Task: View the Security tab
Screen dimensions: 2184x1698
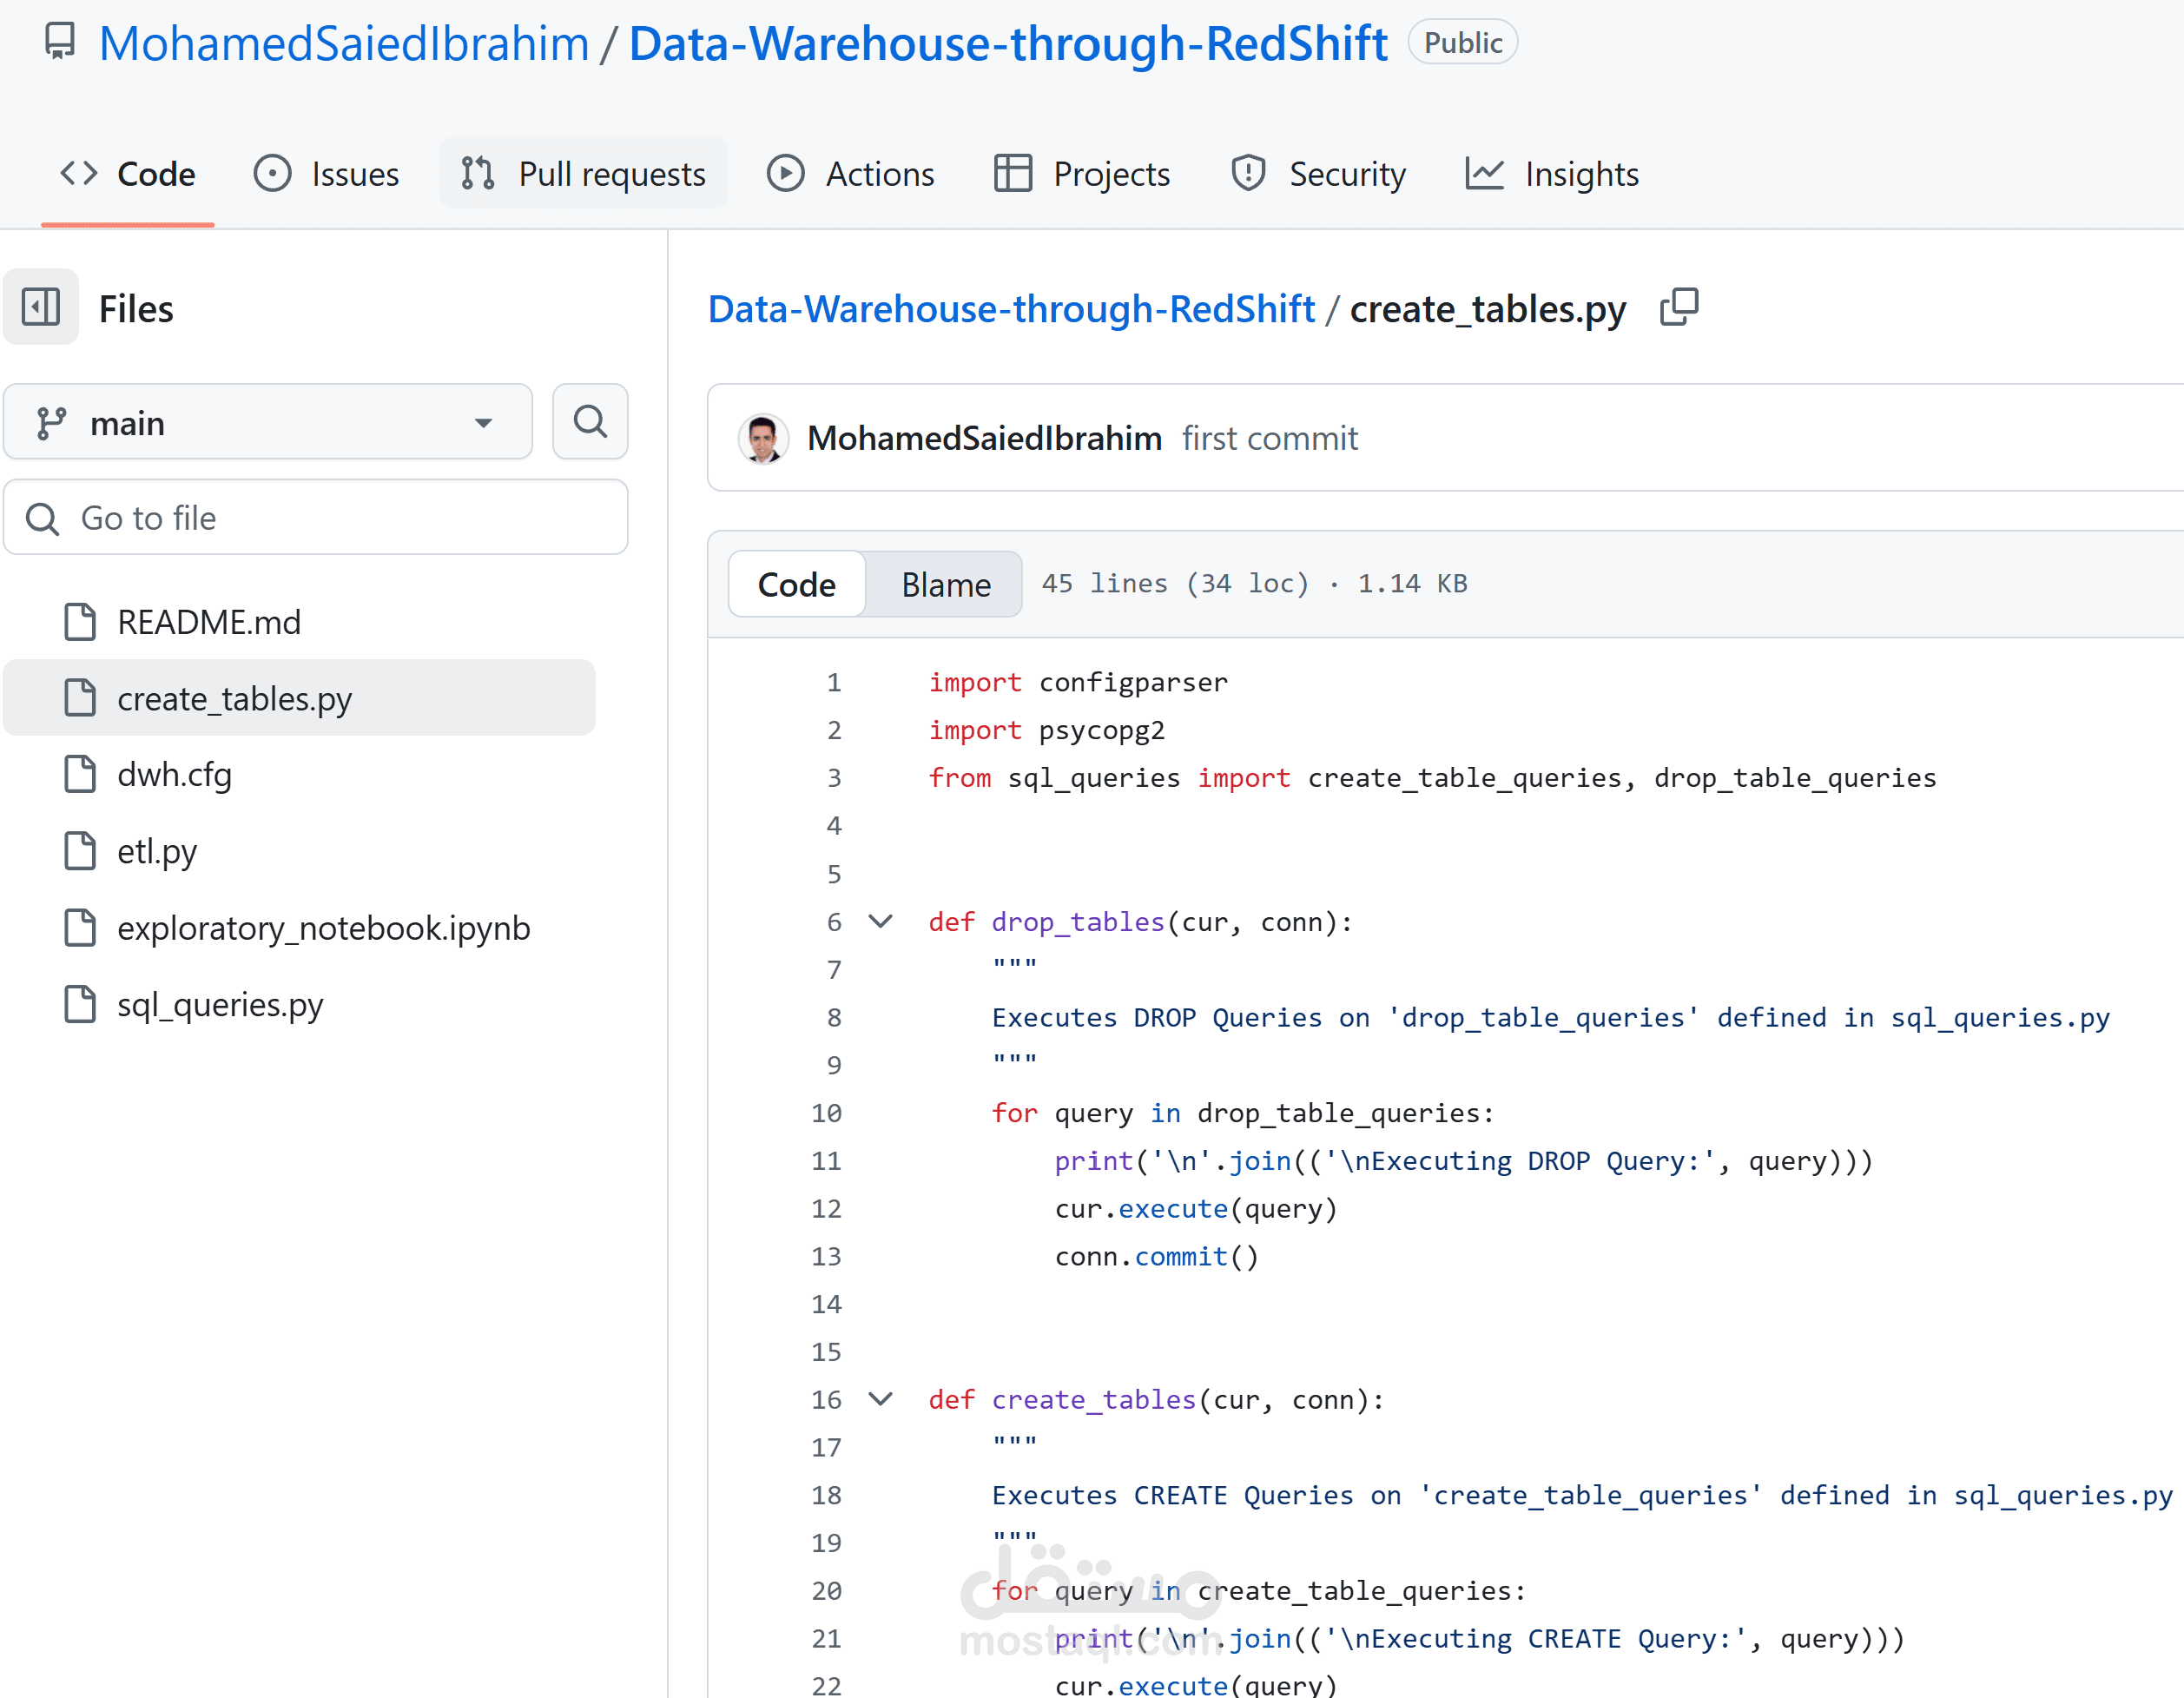Action: pos(1318,174)
